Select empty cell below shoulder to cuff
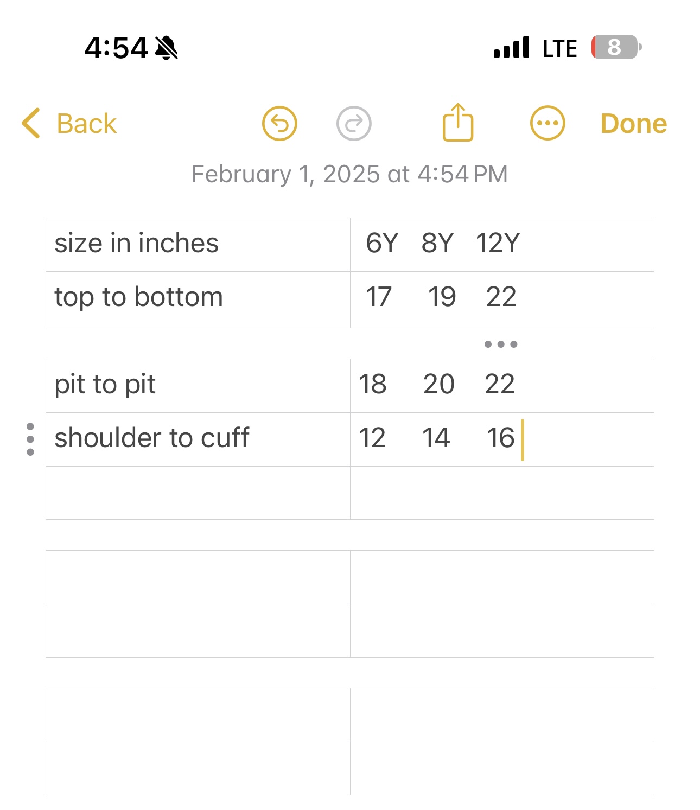This screenshot has width=700, height=810. click(x=198, y=493)
